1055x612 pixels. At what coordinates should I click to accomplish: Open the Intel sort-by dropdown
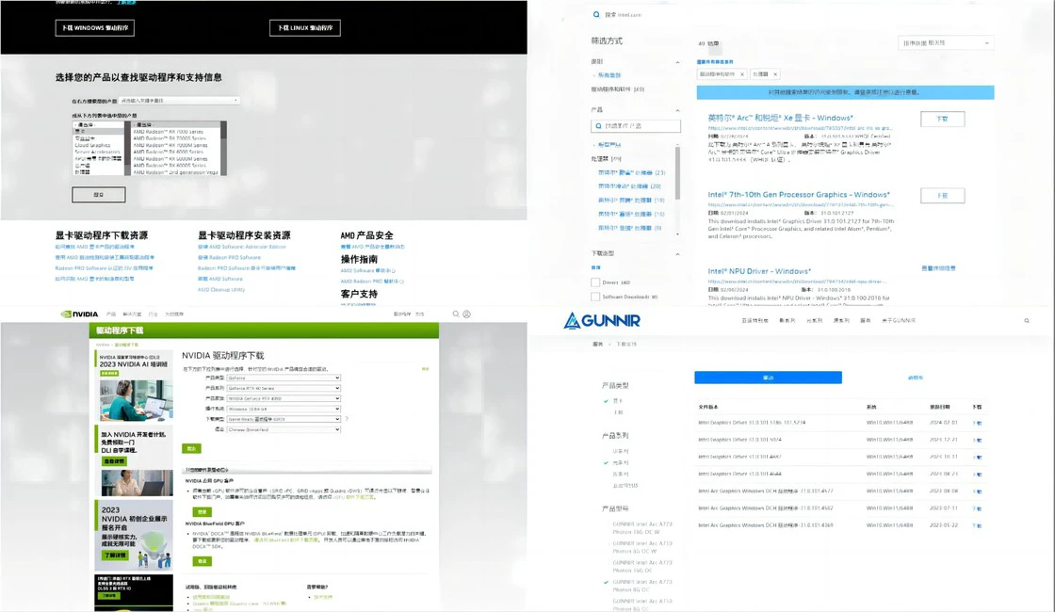[x=946, y=43]
